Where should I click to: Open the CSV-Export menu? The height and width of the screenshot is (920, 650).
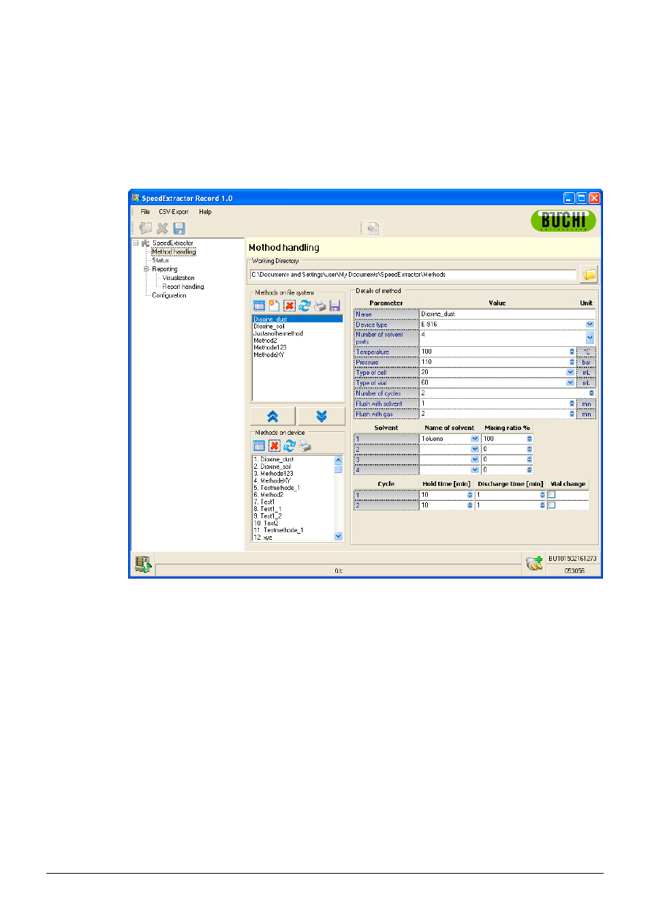(x=174, y=212)
